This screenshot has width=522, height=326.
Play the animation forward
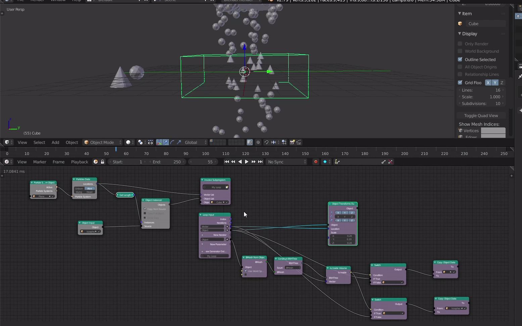click(x=247, y=162)
